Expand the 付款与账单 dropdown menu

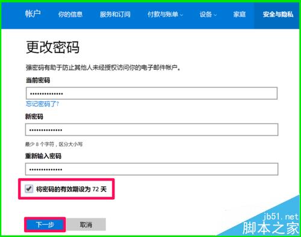tap(165, 14)
